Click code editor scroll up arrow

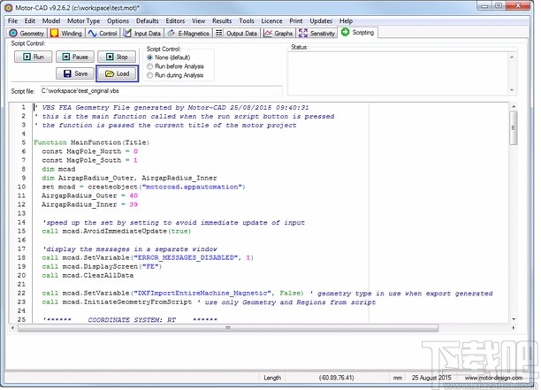pos(514,107)
